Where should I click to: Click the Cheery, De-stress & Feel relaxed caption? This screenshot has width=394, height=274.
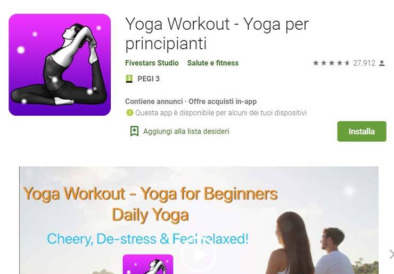click(148, 239)
